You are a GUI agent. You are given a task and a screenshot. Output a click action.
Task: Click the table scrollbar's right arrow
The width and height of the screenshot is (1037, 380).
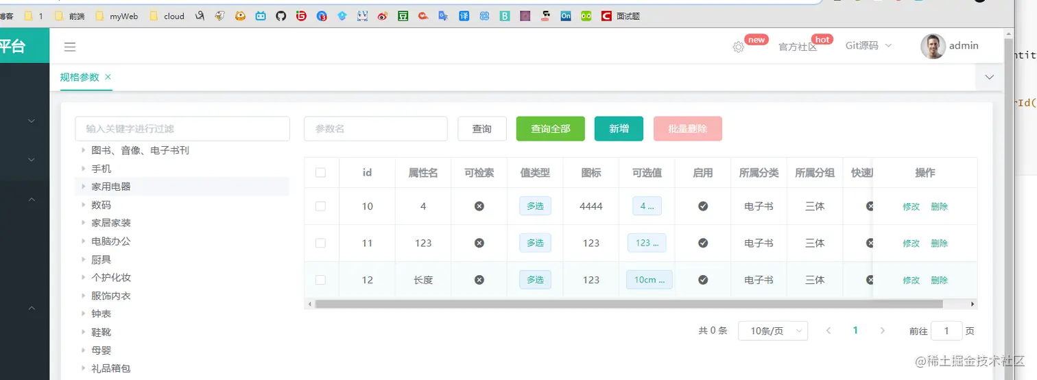click(x=972, y=304)
